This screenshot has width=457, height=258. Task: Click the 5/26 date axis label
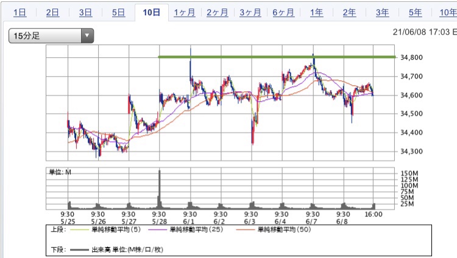click(98, 221)
